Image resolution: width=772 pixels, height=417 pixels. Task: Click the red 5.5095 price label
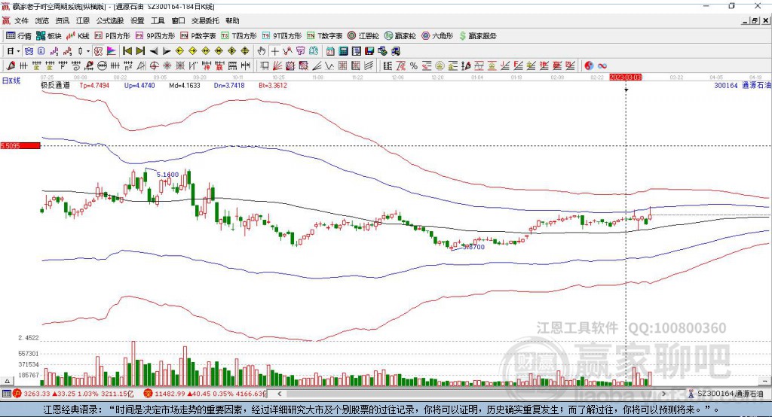(x=20, y=145)
